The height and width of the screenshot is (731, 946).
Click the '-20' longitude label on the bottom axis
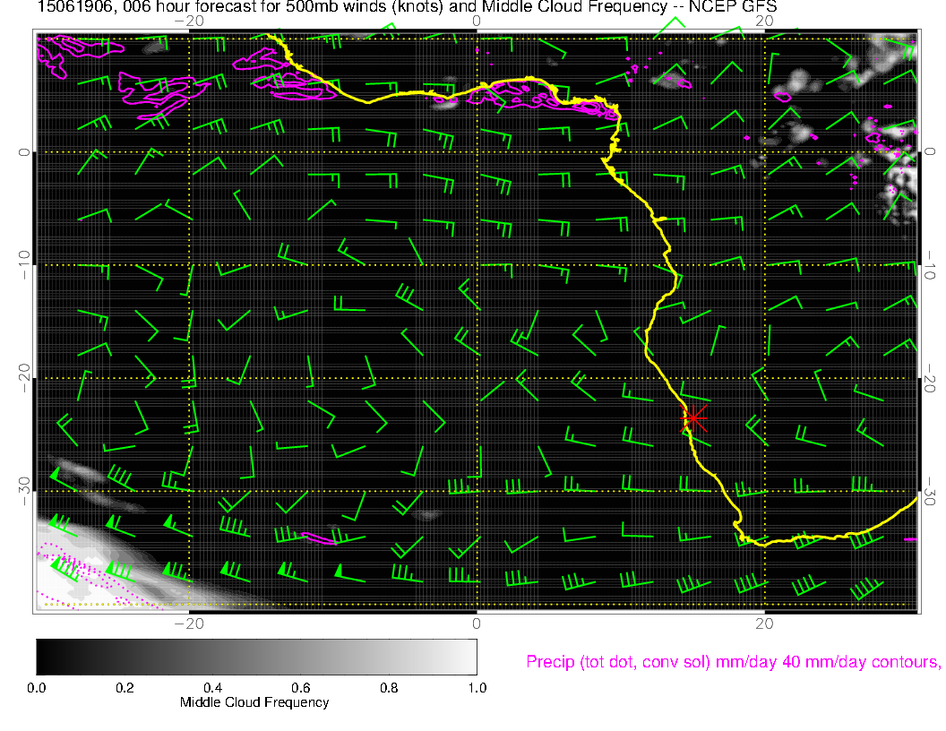click(x=189, y=623)
